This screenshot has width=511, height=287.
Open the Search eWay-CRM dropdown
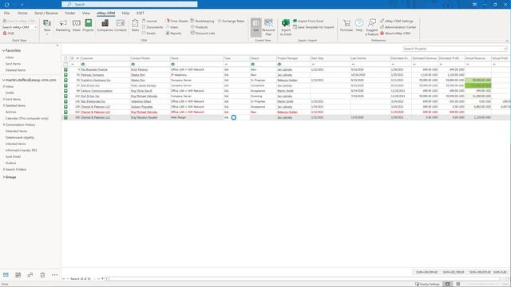(x=35, y=27)
